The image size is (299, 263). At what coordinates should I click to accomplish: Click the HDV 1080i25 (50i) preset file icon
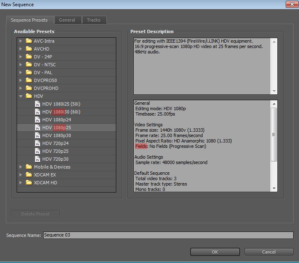pos(37,104)
